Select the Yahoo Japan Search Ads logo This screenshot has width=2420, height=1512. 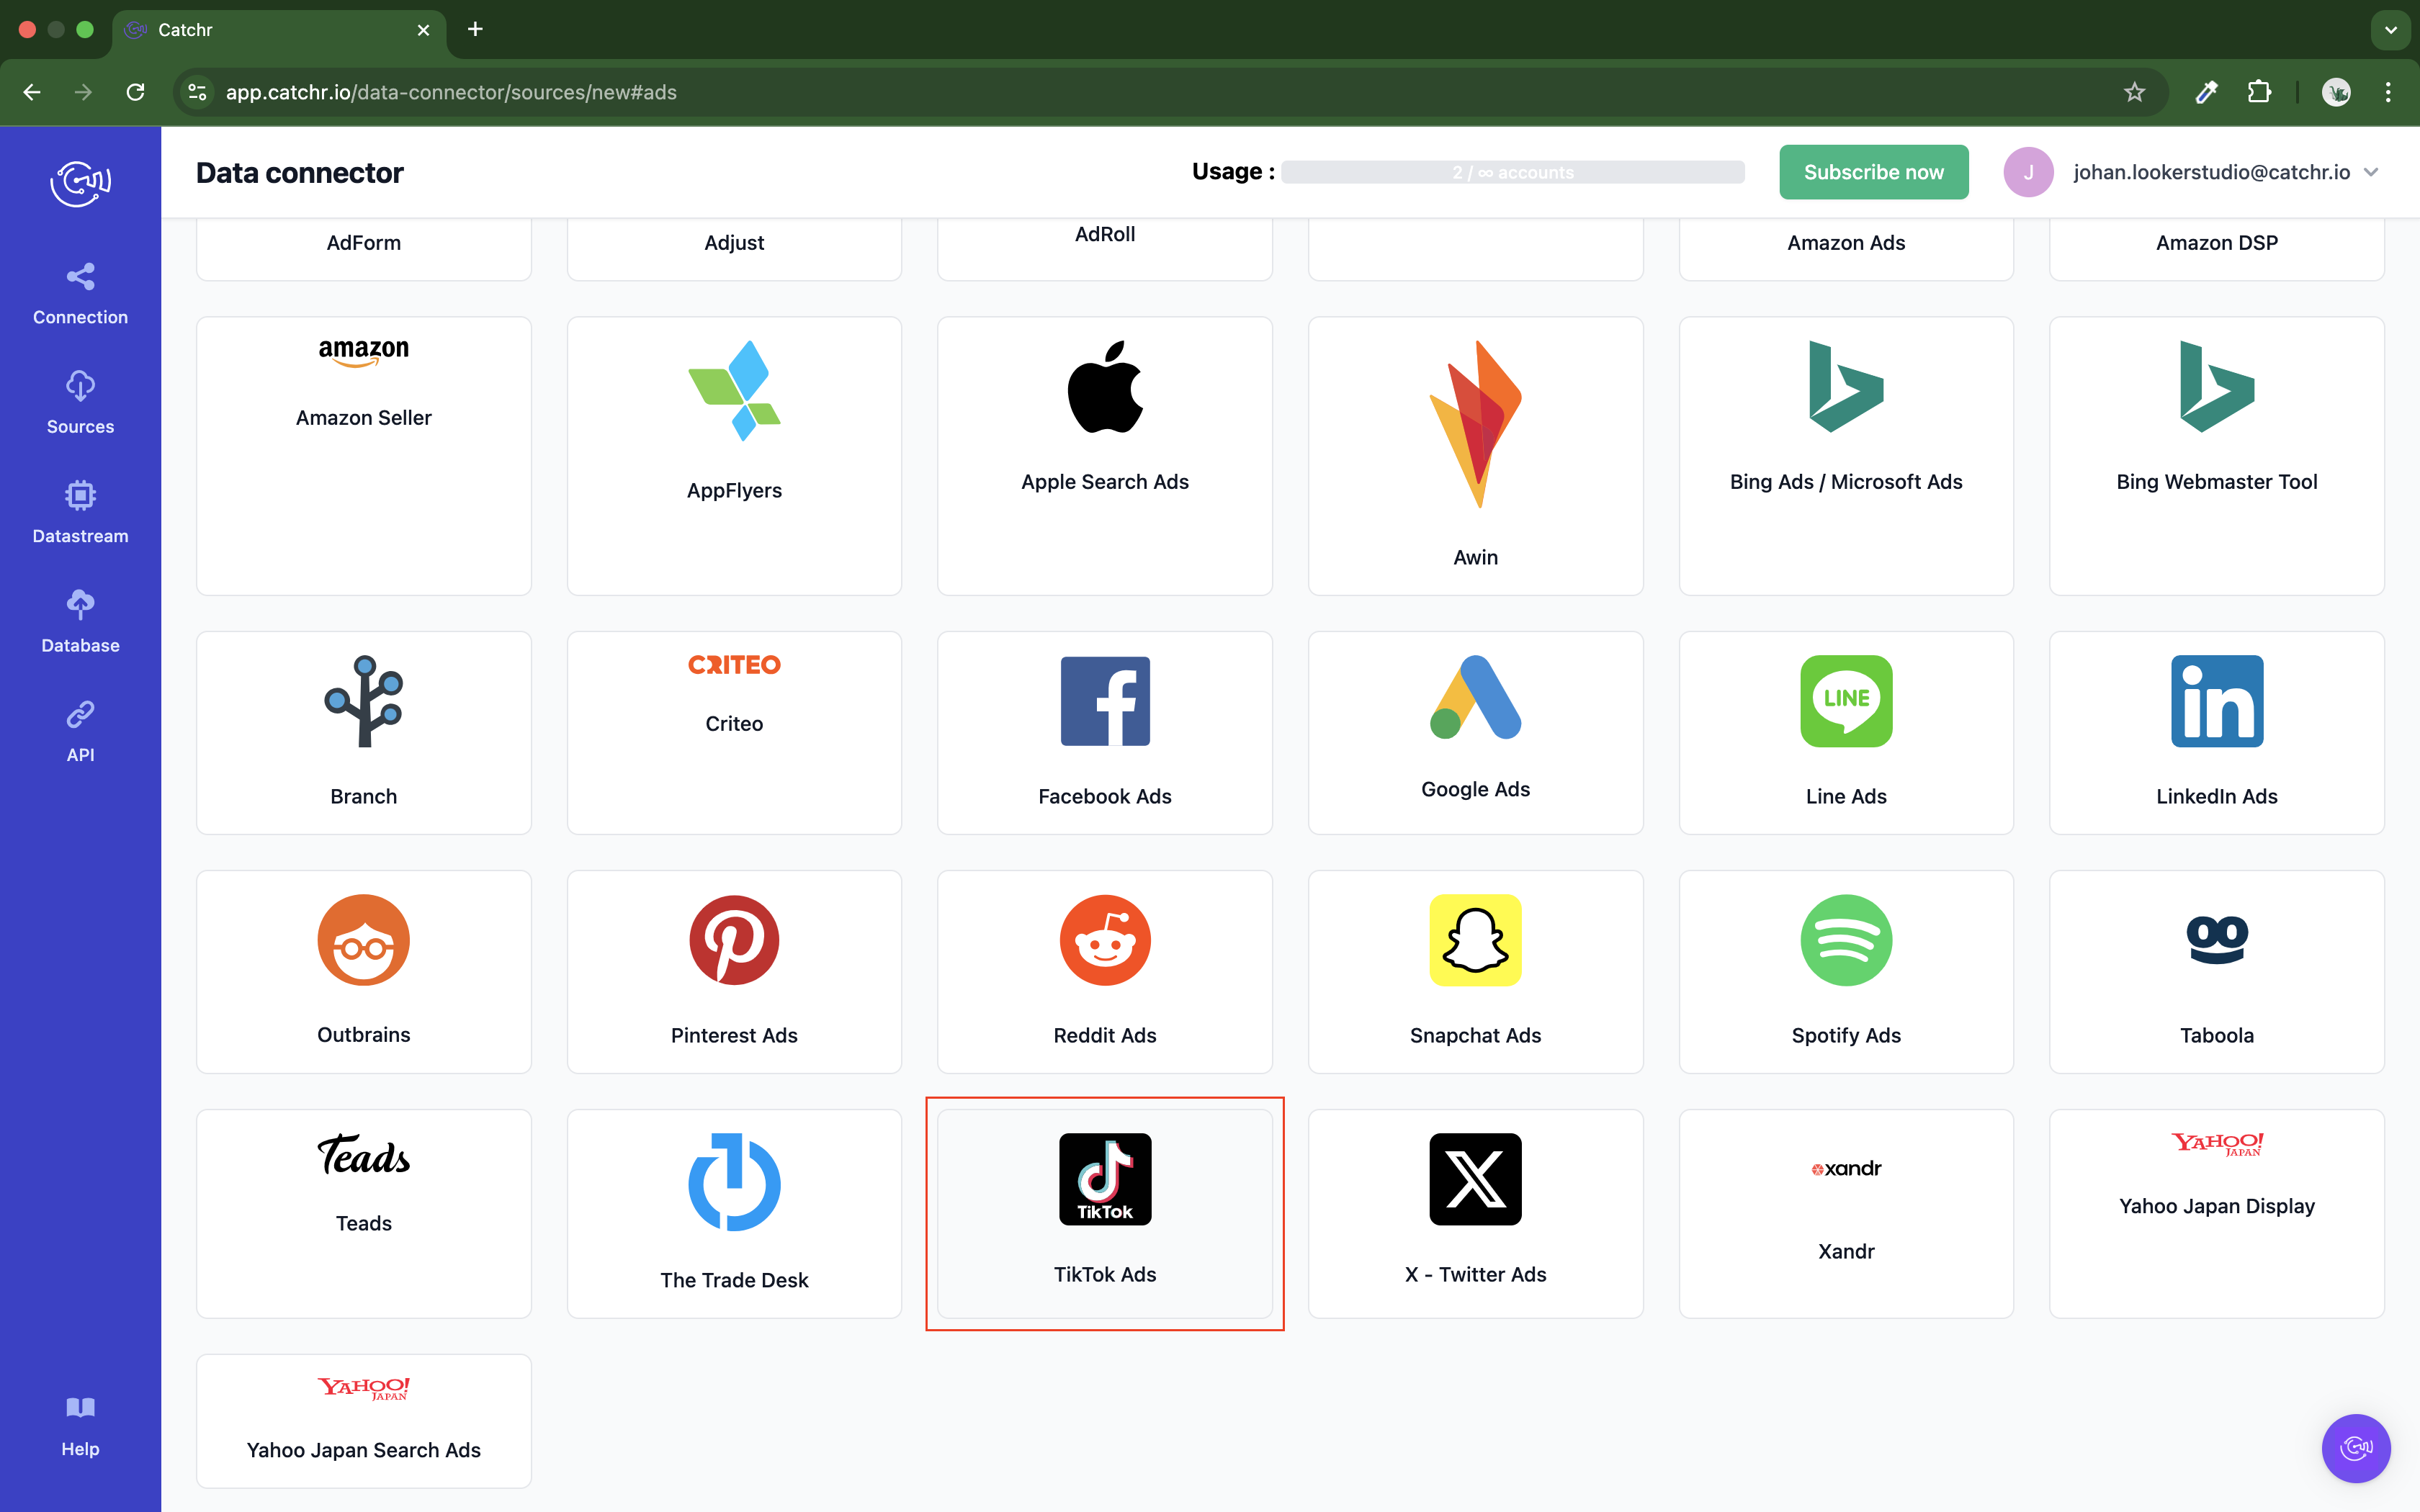click(363, 1388)
